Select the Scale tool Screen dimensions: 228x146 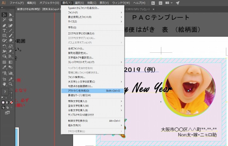coord(10,46)
